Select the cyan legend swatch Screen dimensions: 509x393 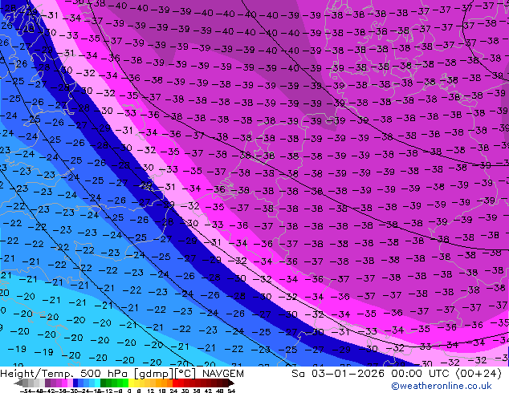(98, 383)
